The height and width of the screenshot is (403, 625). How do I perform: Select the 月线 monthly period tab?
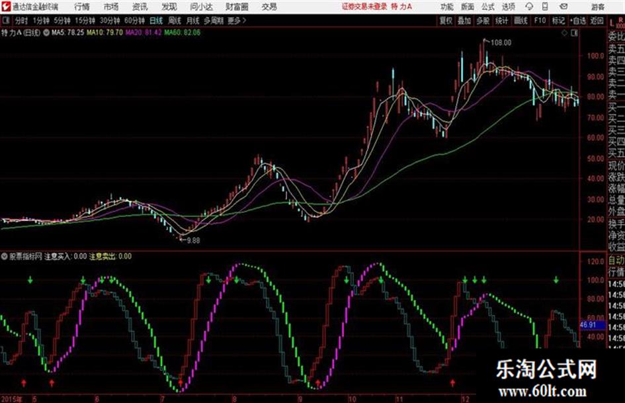pyautogui.click(x=193, y=21)
